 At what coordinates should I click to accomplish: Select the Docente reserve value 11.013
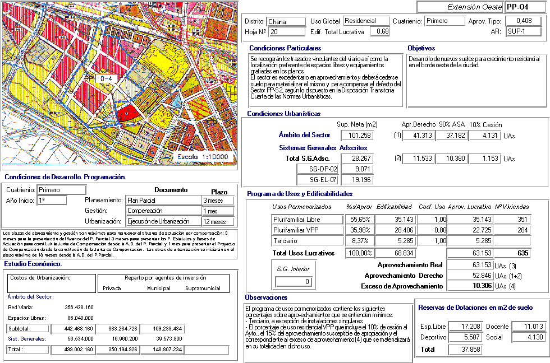(527, 327)
